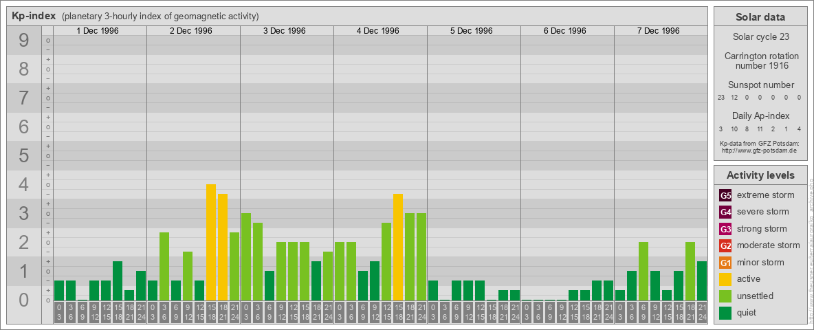Click the 'severe storm' legend label
814x330 pixels.
(x=763, y=212)
